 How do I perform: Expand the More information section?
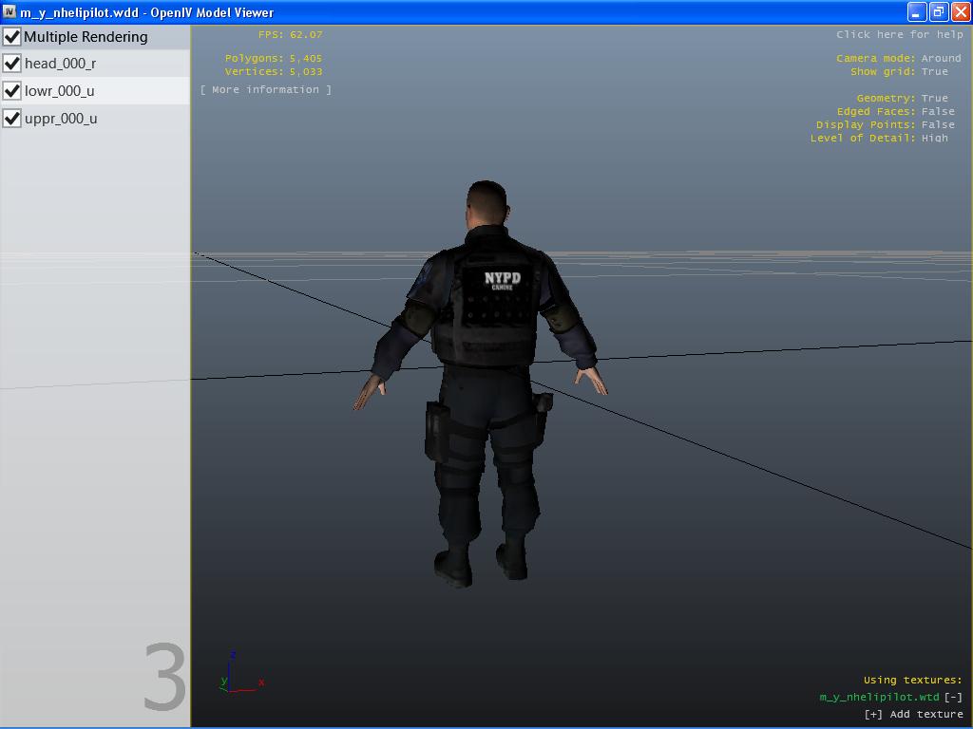tap(266, 90)
